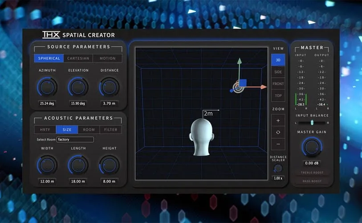The height and width of the screenshot is (223, 362).
Task: Click the zoom in plus icon
Action: 278,120
